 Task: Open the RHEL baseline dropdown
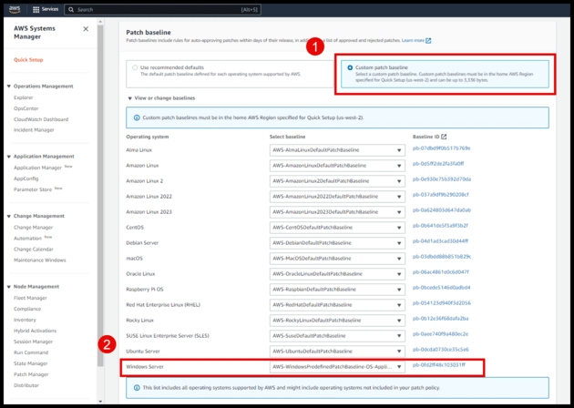(x=337, y=305)
